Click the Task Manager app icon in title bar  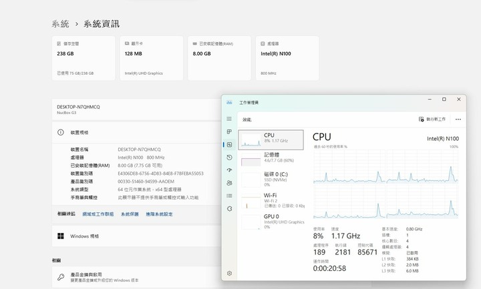pyautogui.click(x=229, y=102)
